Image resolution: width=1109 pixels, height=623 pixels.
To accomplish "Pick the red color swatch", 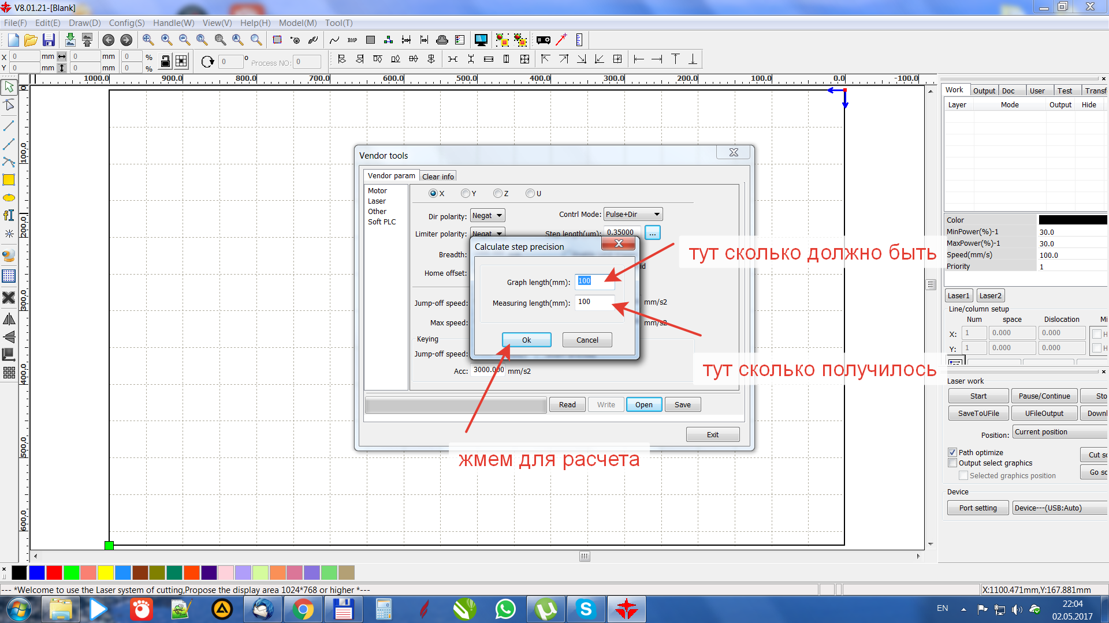I will (54, 572).
